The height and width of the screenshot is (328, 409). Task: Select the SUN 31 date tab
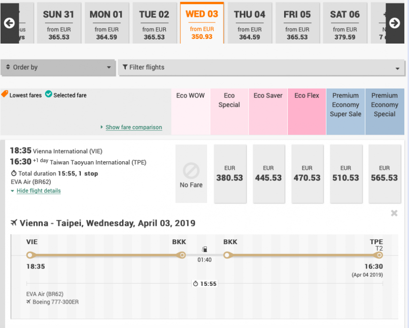coord(59,23)
